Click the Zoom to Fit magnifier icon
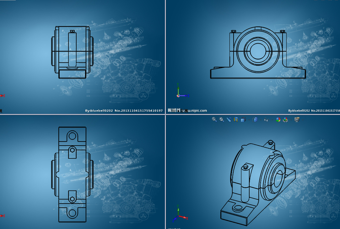The width and height of the screenshot is (340, 229). coord(214,120)
